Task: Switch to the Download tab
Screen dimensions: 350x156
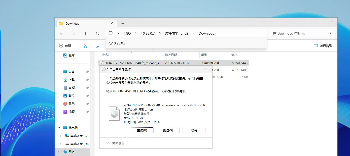Action: coord(87,23)
